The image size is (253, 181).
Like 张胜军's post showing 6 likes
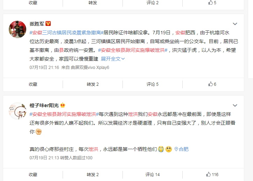212,84
